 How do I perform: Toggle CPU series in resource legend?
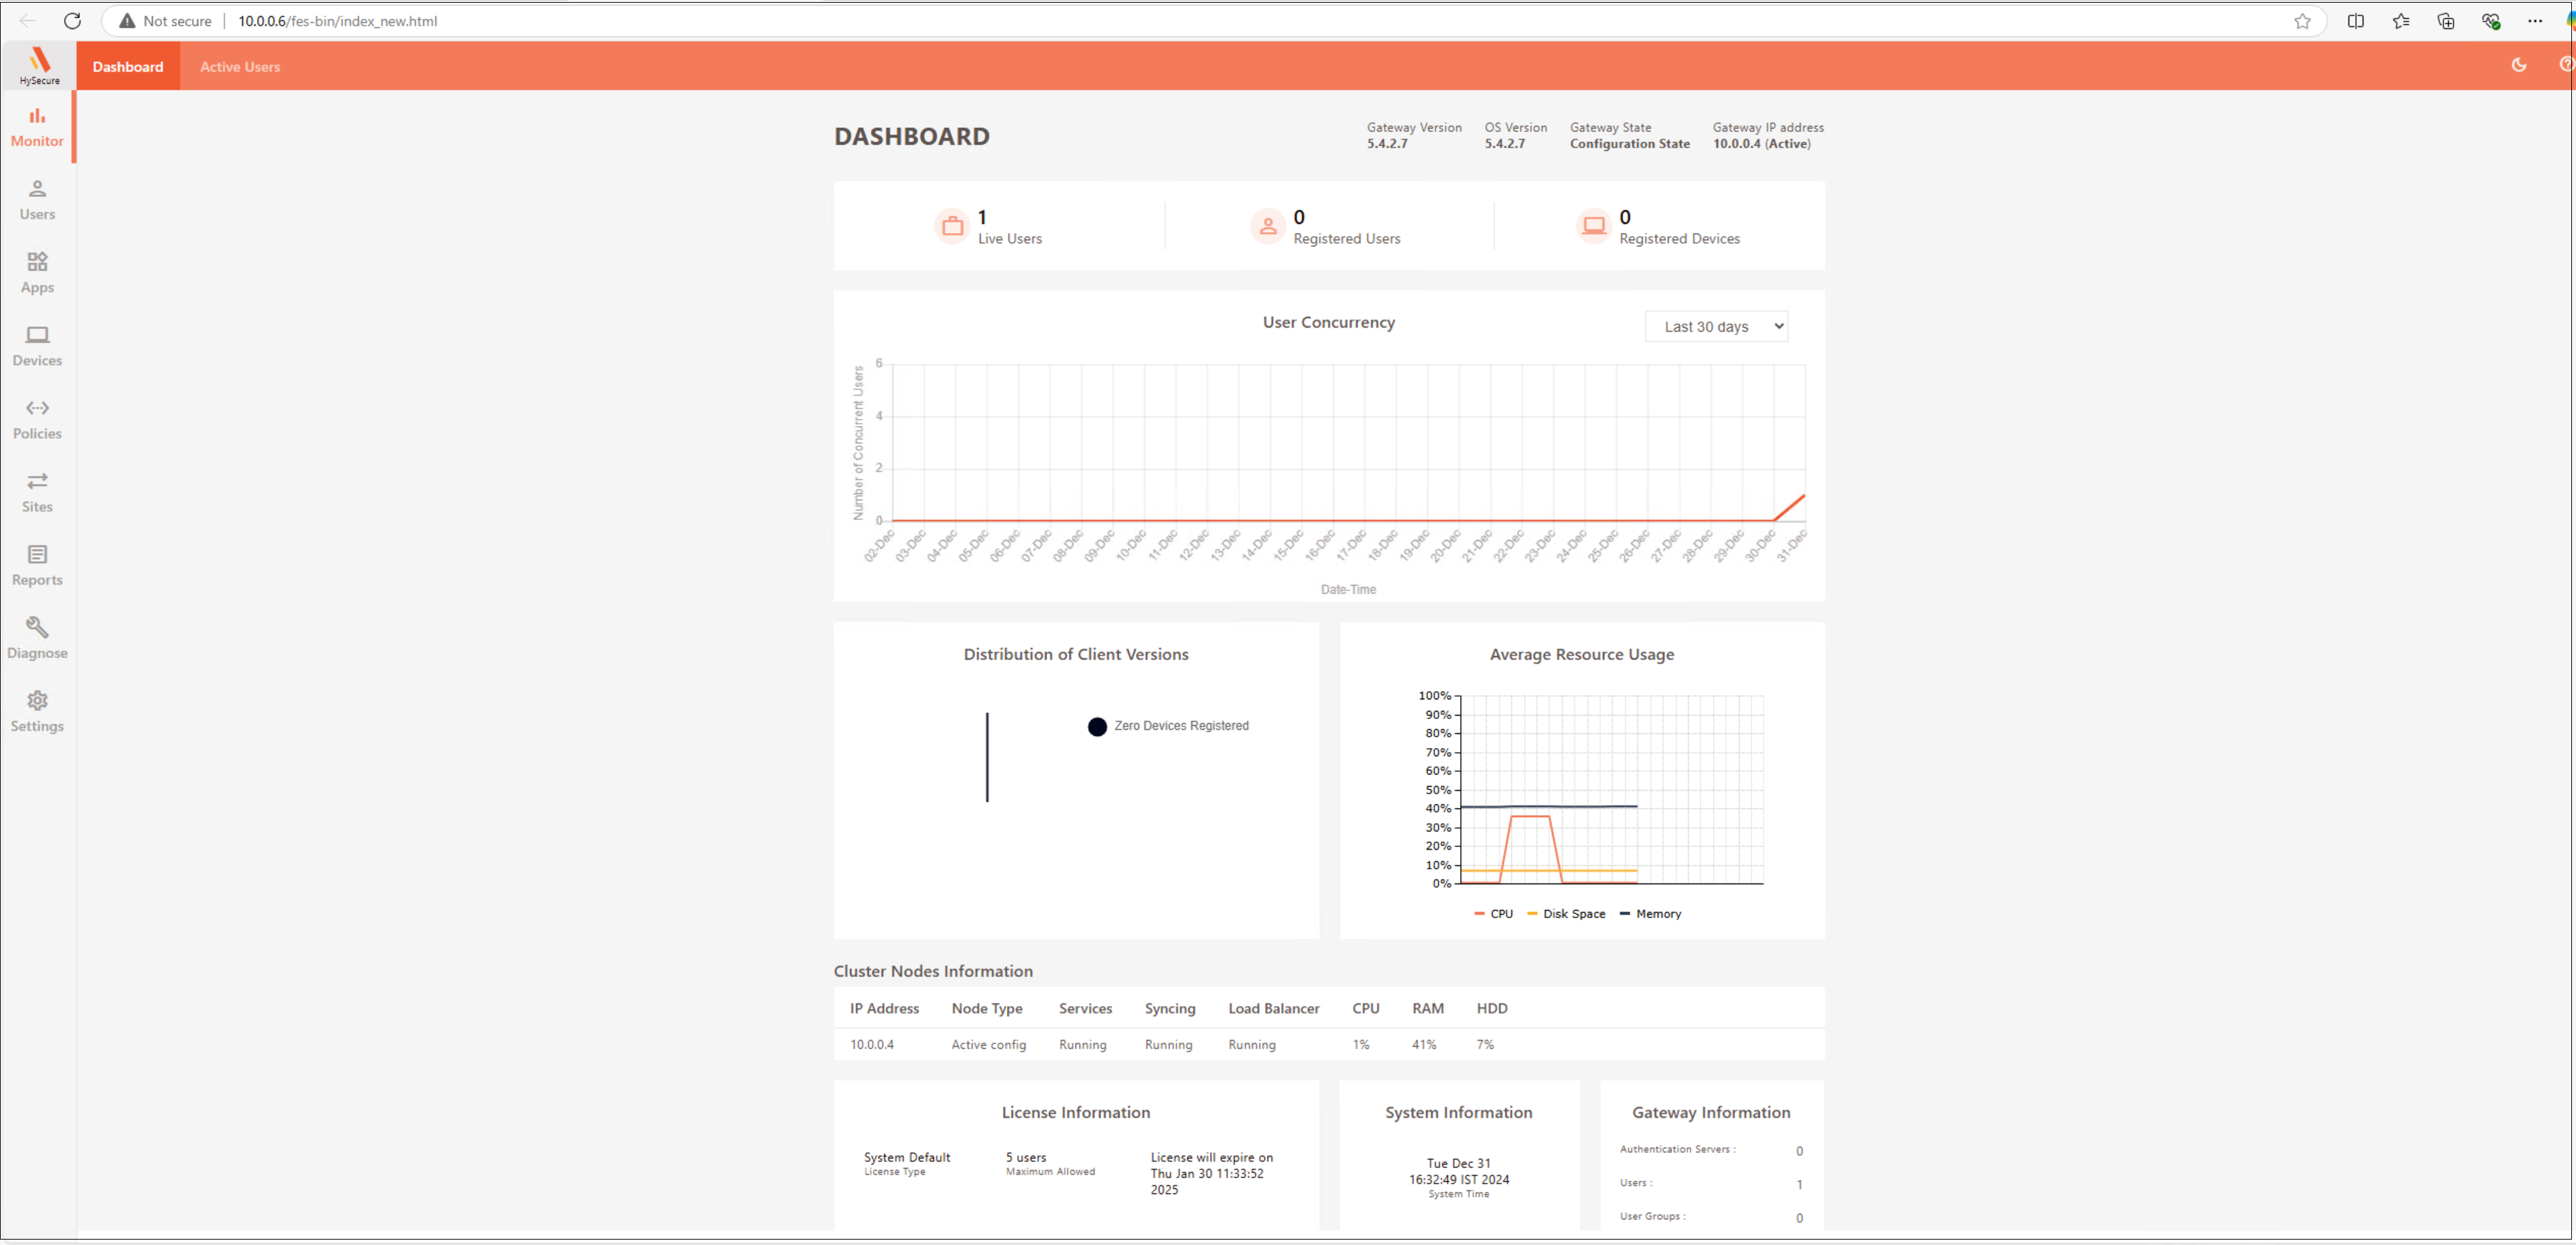pyautogui.click(x=1493, y=914)
